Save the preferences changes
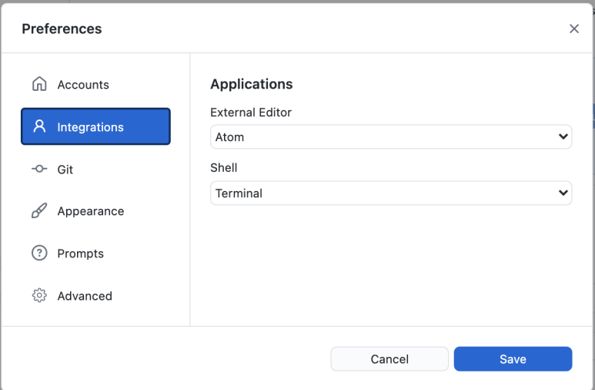595x390 pixels. point(513,359)
